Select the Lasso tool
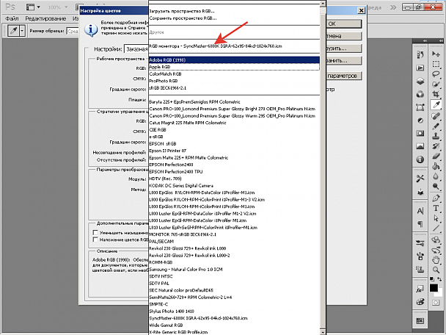The image size is (446, 335). [x=436, y=74]
